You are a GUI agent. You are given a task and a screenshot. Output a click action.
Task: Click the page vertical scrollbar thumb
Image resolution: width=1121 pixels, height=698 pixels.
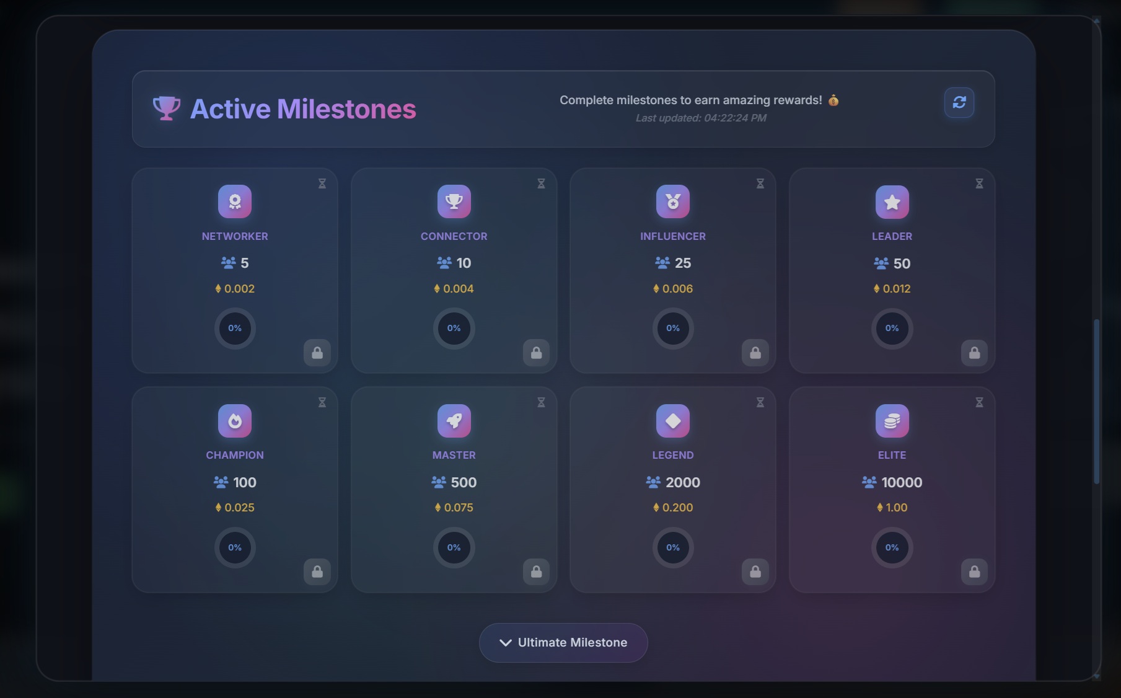[x=1096, y=402]
